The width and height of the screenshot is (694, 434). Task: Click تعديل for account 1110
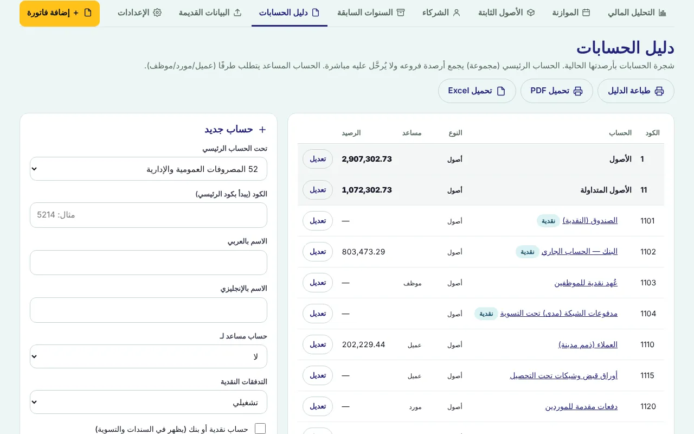(x=318, y=344)
